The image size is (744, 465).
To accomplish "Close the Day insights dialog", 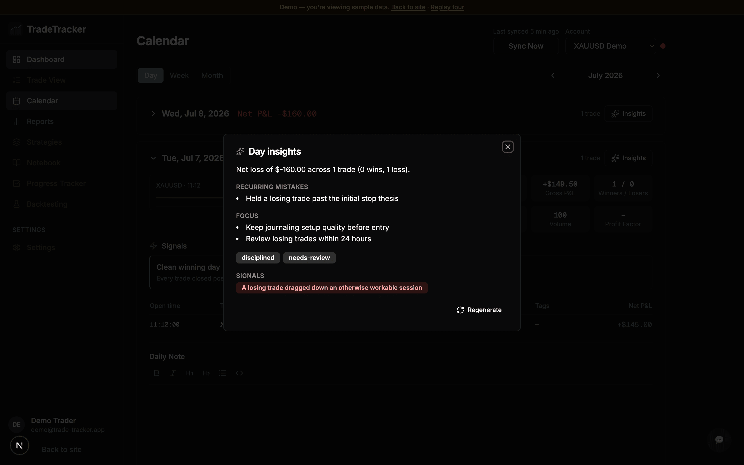I will tap(508, 147).
